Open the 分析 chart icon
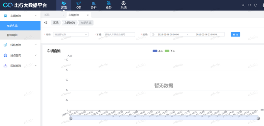The height and width of the screenshot is (126, 264). click(x=94, y=3)
